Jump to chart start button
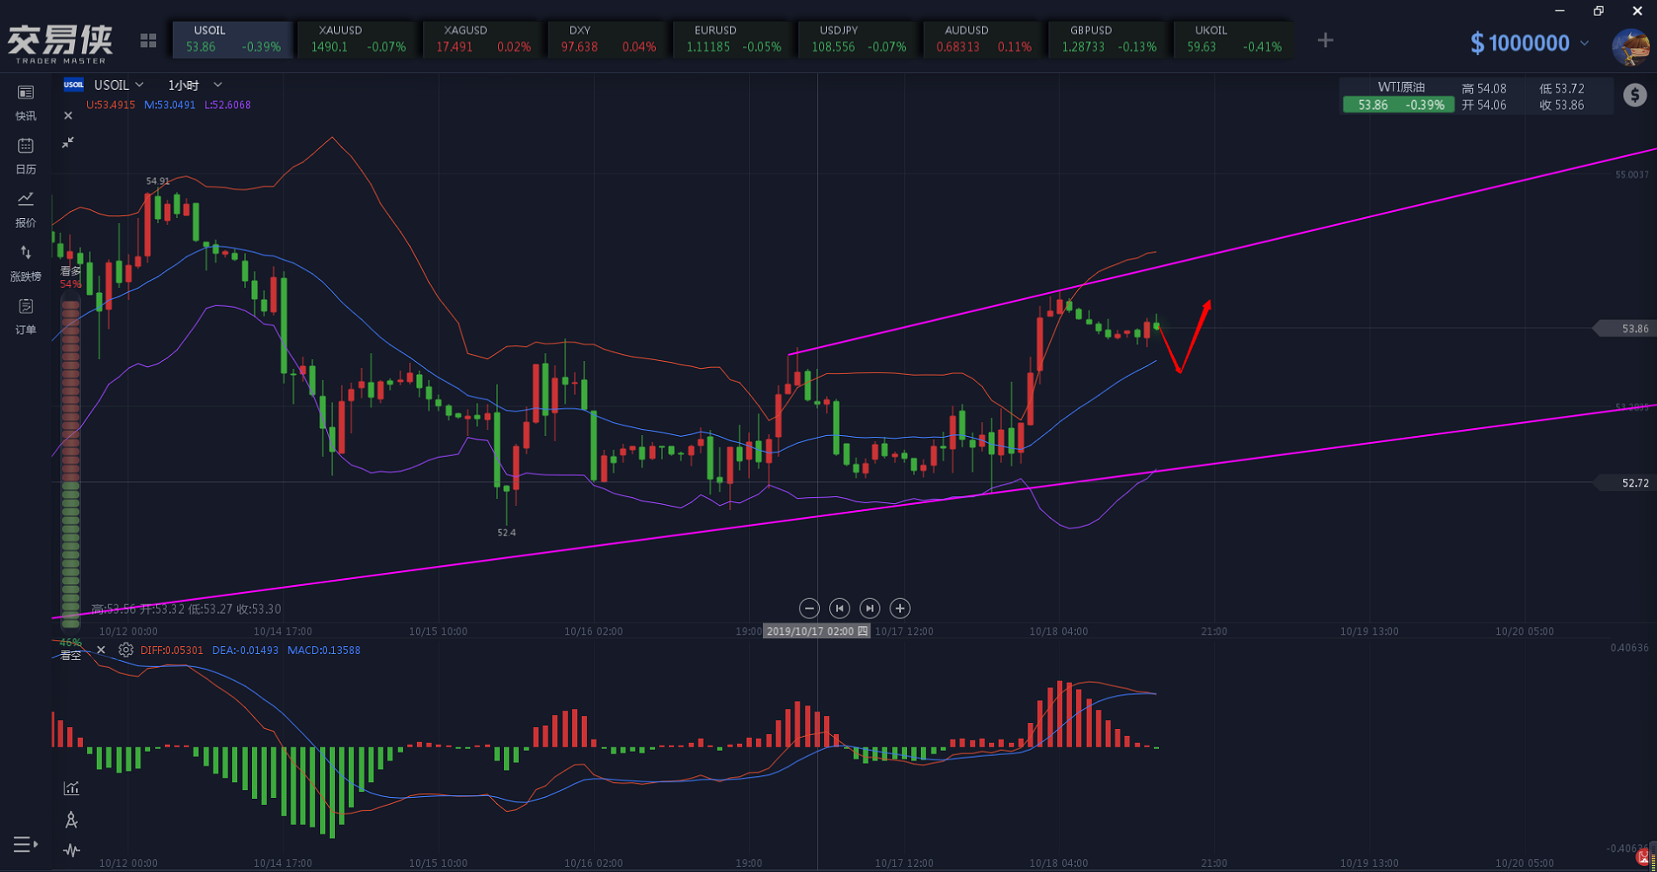The height and width of the screenshot is (872, 1657). [840, 608]
